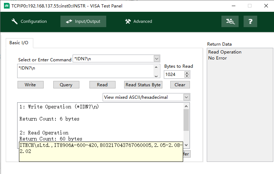
Task: Switch to Input/Output tab
Action: [83, 21]
